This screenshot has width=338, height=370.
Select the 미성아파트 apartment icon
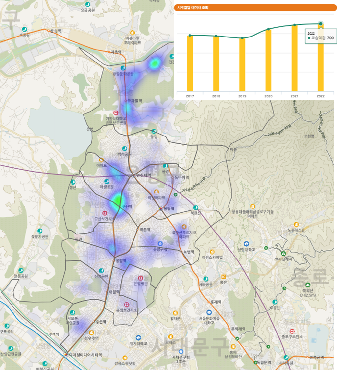[x=156, y=192]
